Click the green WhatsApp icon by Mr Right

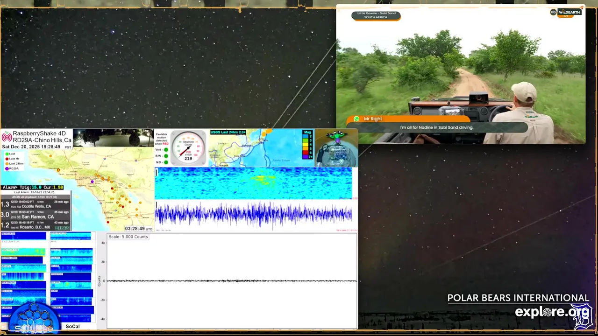[x=356, y=119]
